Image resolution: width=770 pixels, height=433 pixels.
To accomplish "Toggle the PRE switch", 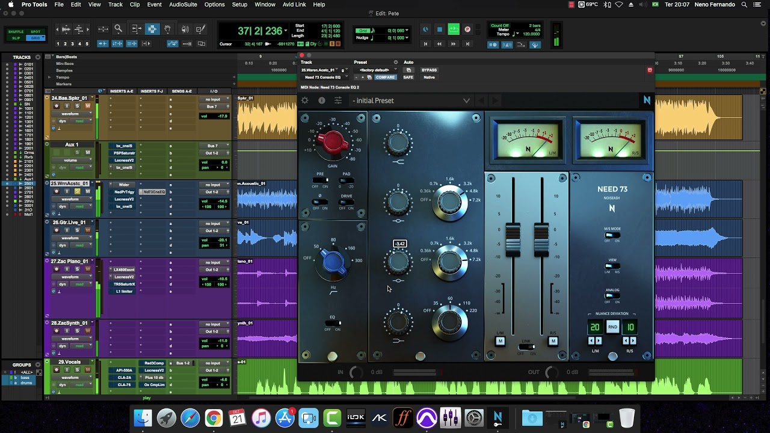I will coord(320,180).
